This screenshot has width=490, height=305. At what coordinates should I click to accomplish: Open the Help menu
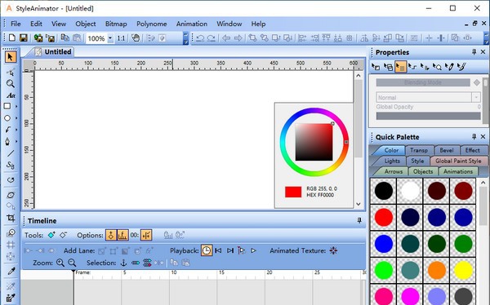(258, 24)
